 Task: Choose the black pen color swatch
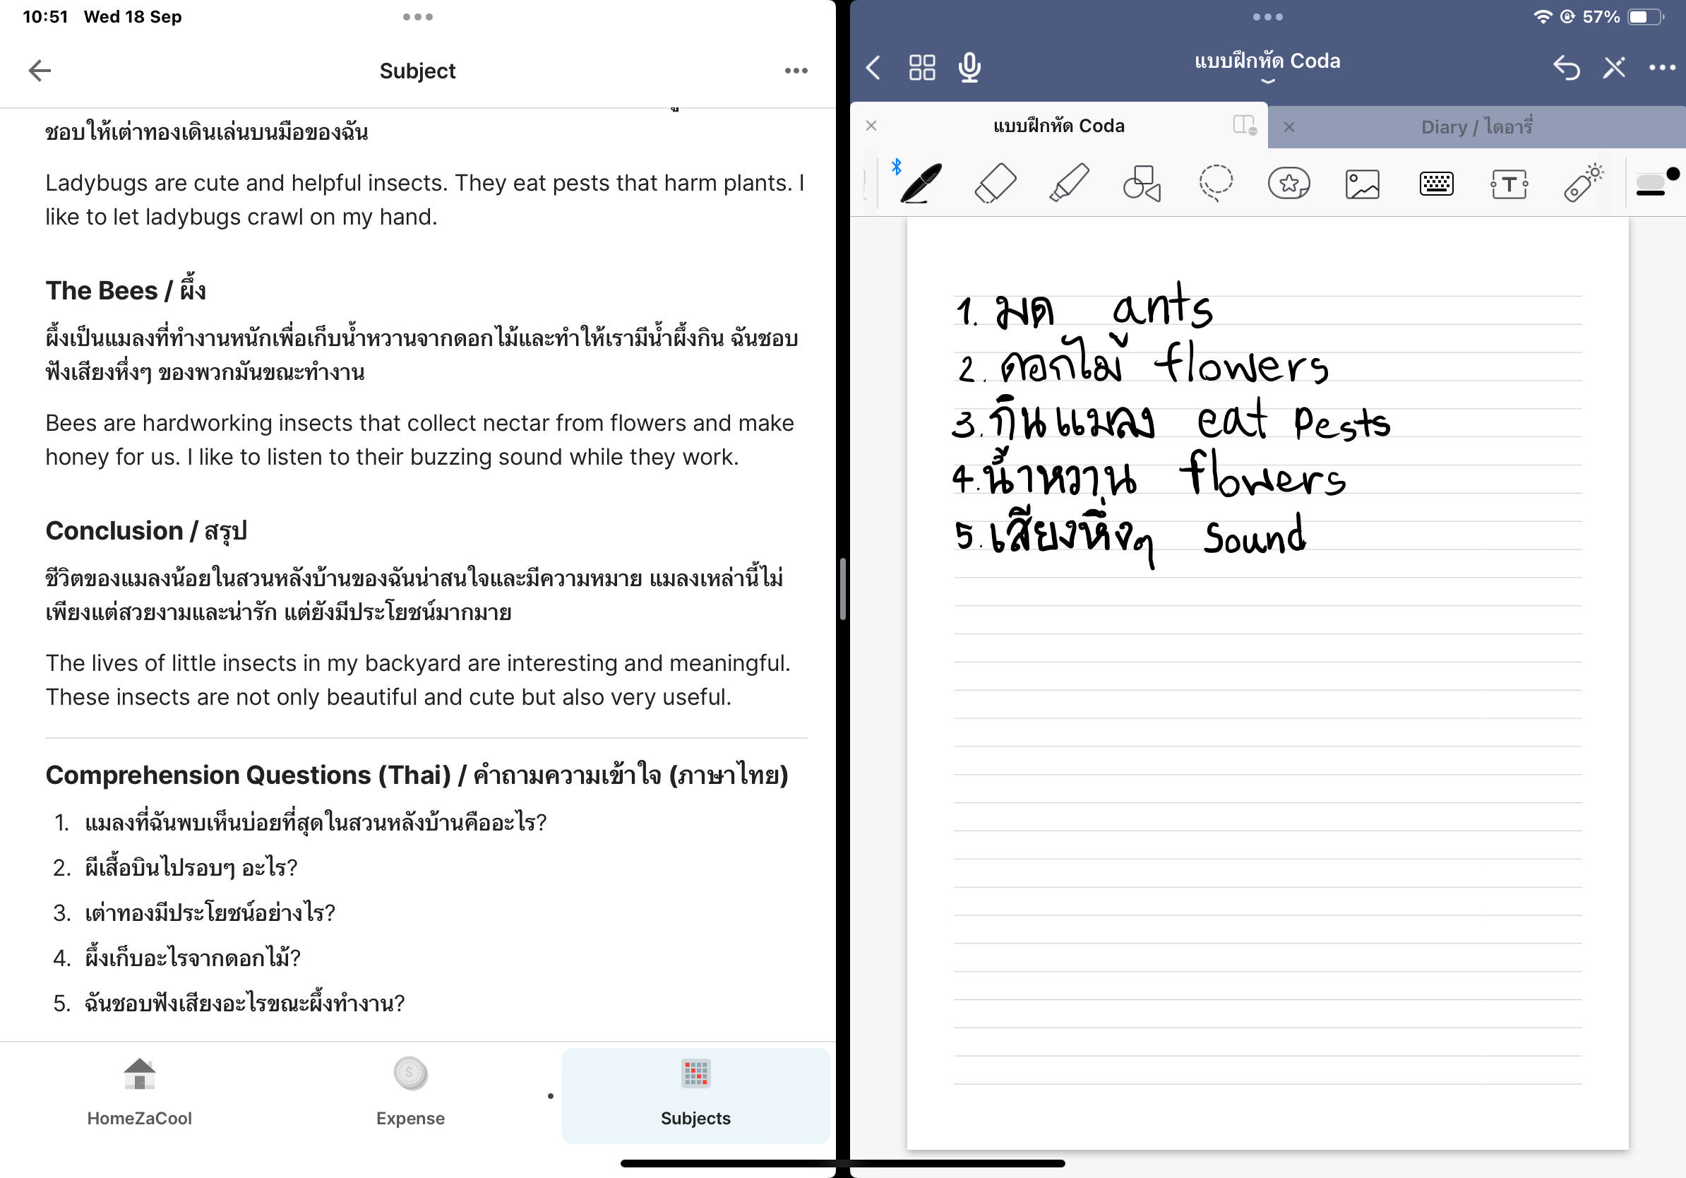click(x=1672, y=173)
